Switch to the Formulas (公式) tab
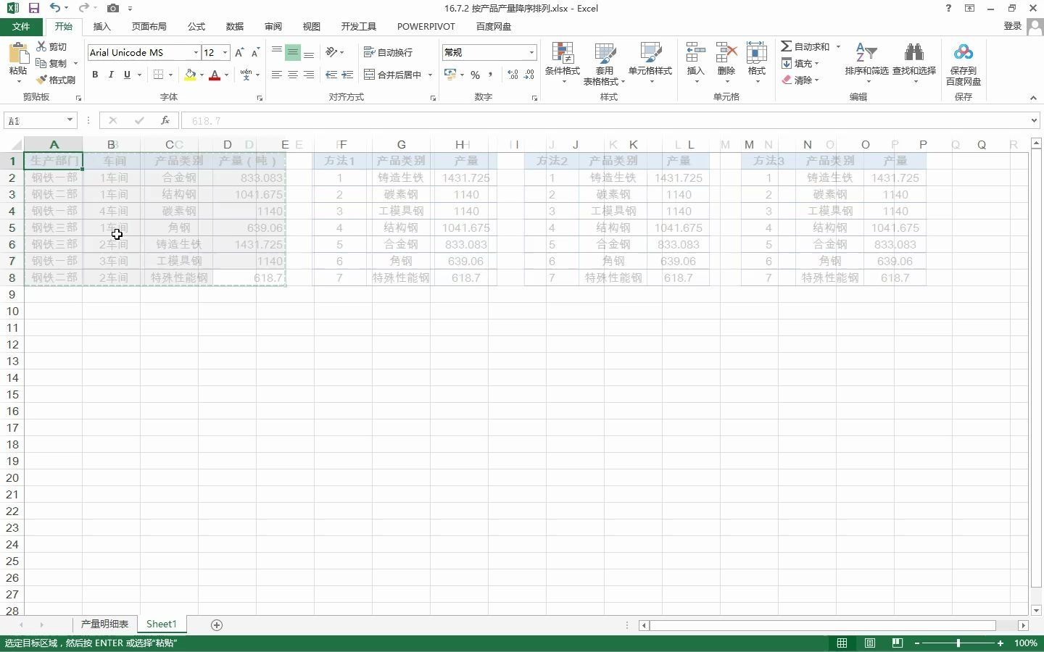Image resolution: width=1044 pixels, height=652 pixels. click(196, 26)
